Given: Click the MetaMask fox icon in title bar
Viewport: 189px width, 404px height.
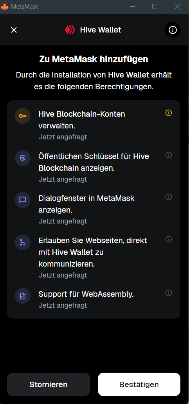Looking at the screenshot, I should point(5,7).
